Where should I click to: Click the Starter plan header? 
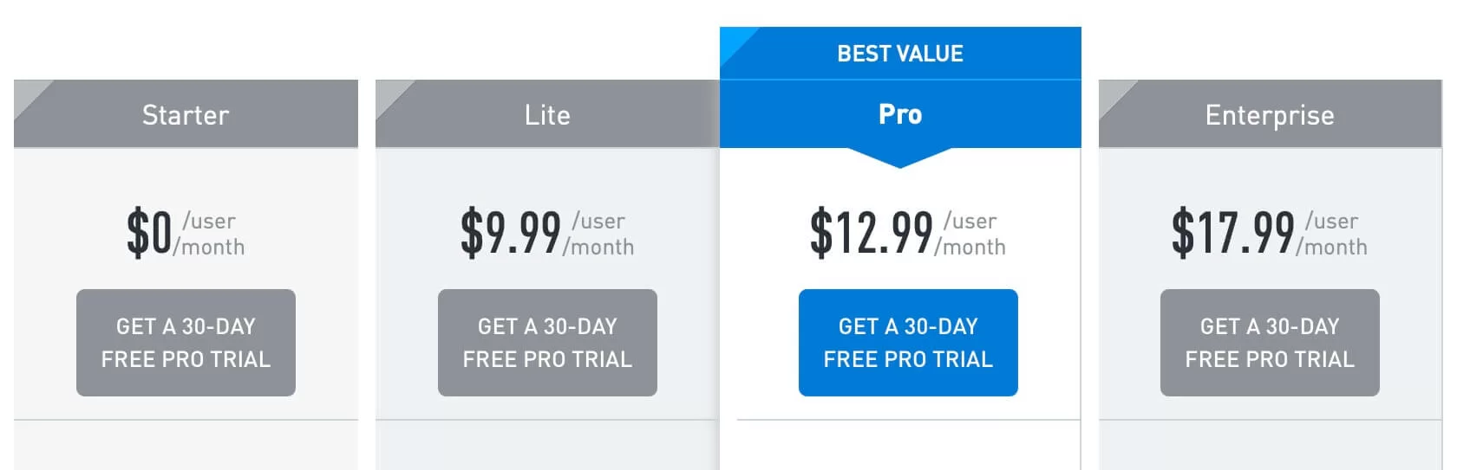(x=186, y=114)
